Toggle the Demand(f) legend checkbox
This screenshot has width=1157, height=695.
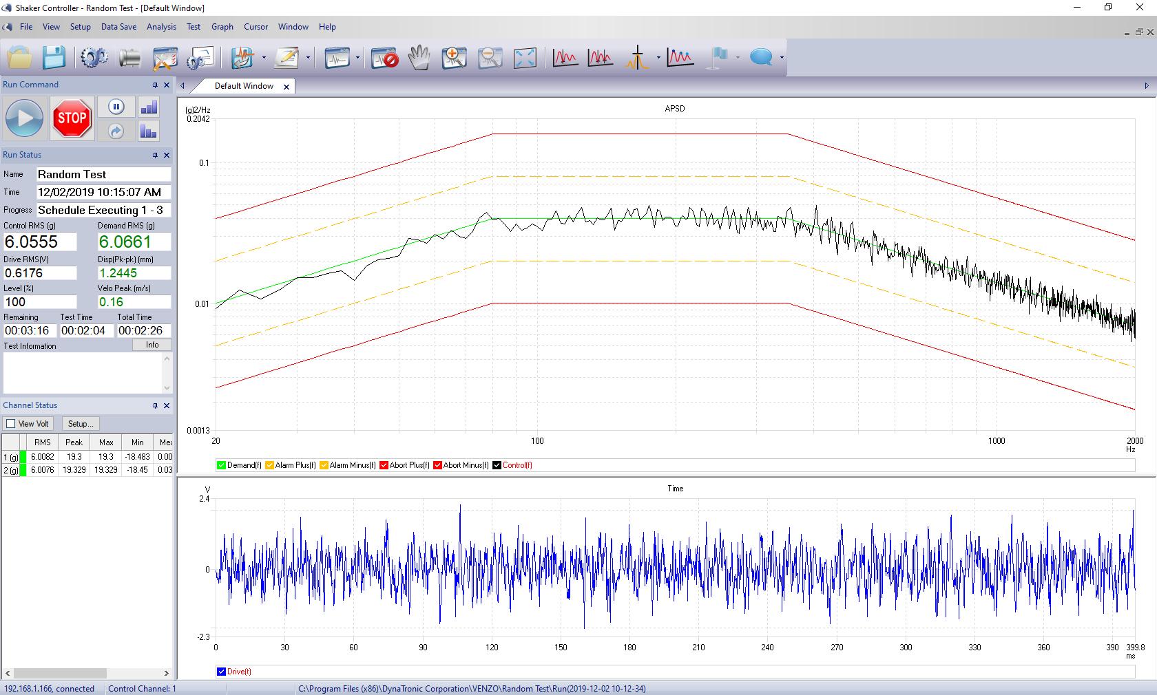221,465
